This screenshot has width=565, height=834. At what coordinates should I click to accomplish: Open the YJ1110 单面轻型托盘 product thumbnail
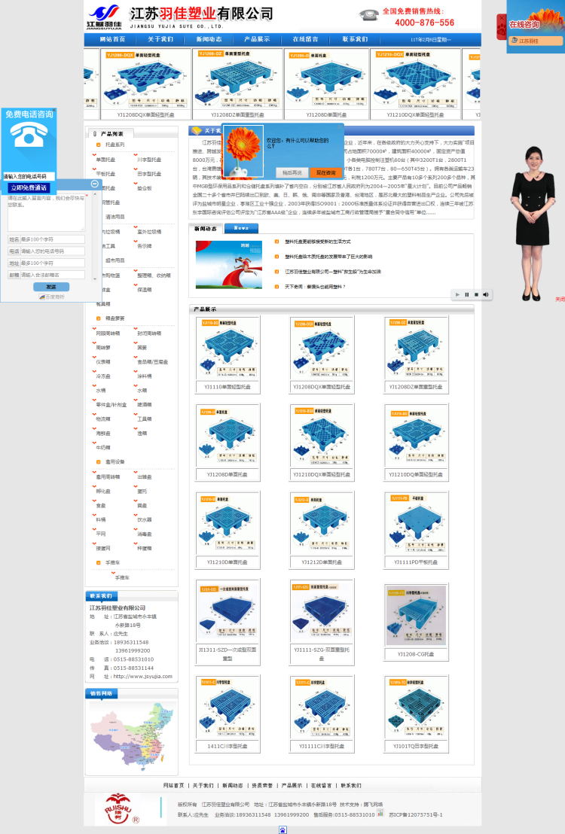[x=228, y=349]
